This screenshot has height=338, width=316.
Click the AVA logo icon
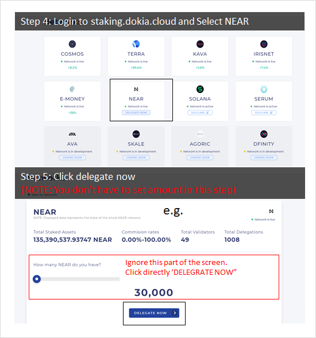(x=72, y=134)
